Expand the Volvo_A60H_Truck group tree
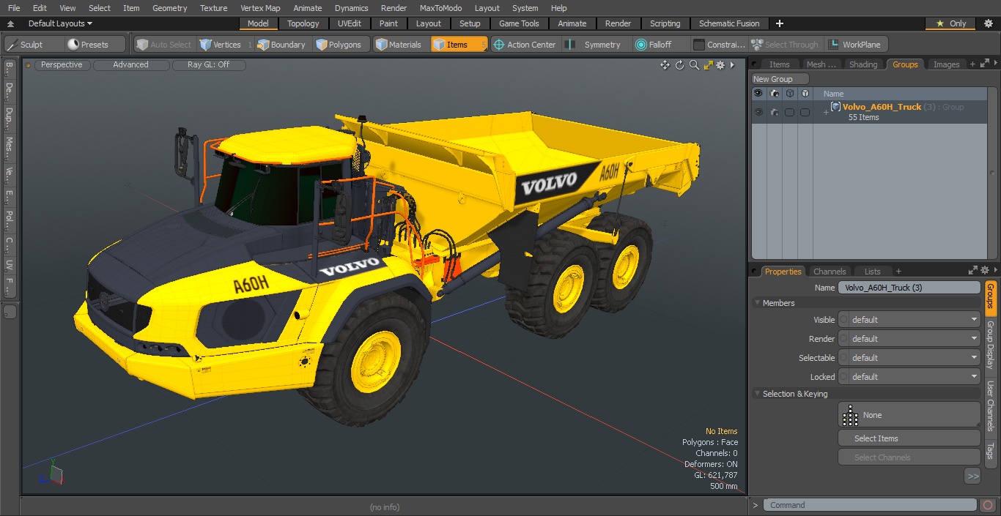Screen dimensions: 1001x516 (826, 112)
